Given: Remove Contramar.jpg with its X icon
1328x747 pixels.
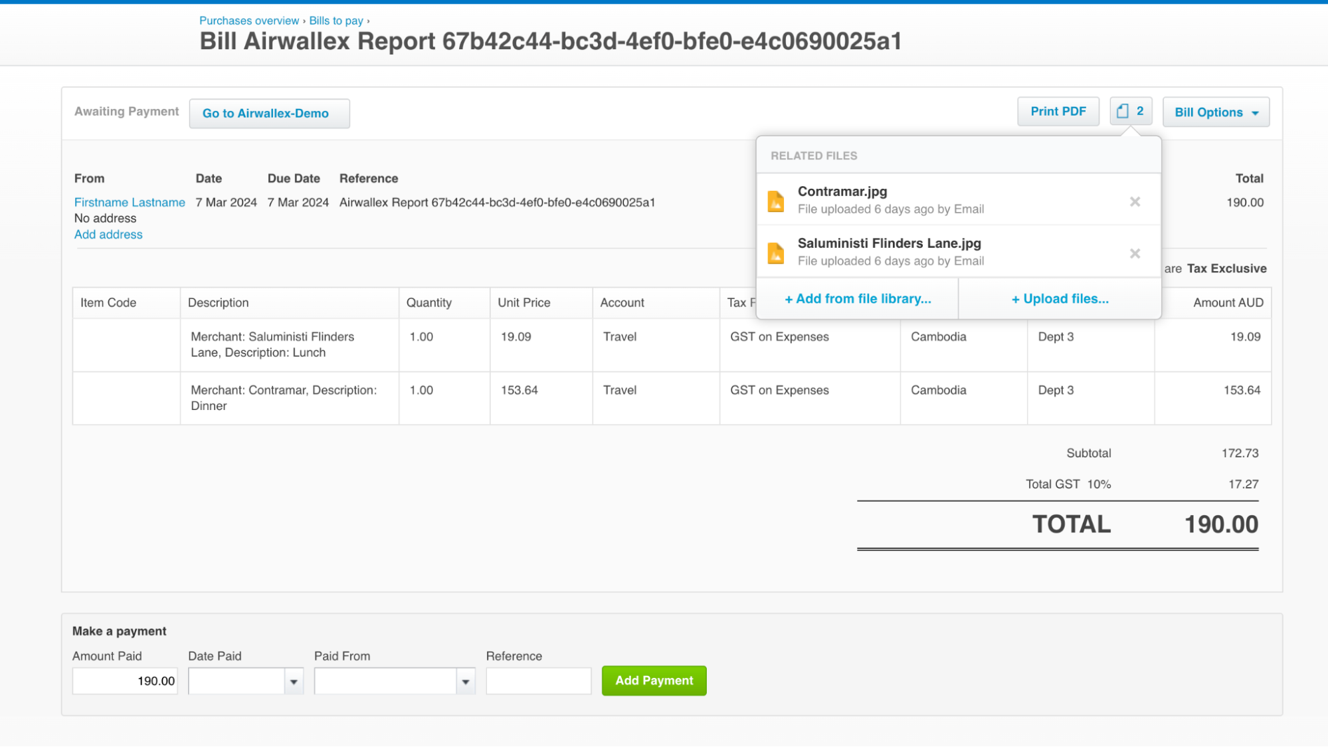Looking at the screenshot, I should (x=1135, y=201).
